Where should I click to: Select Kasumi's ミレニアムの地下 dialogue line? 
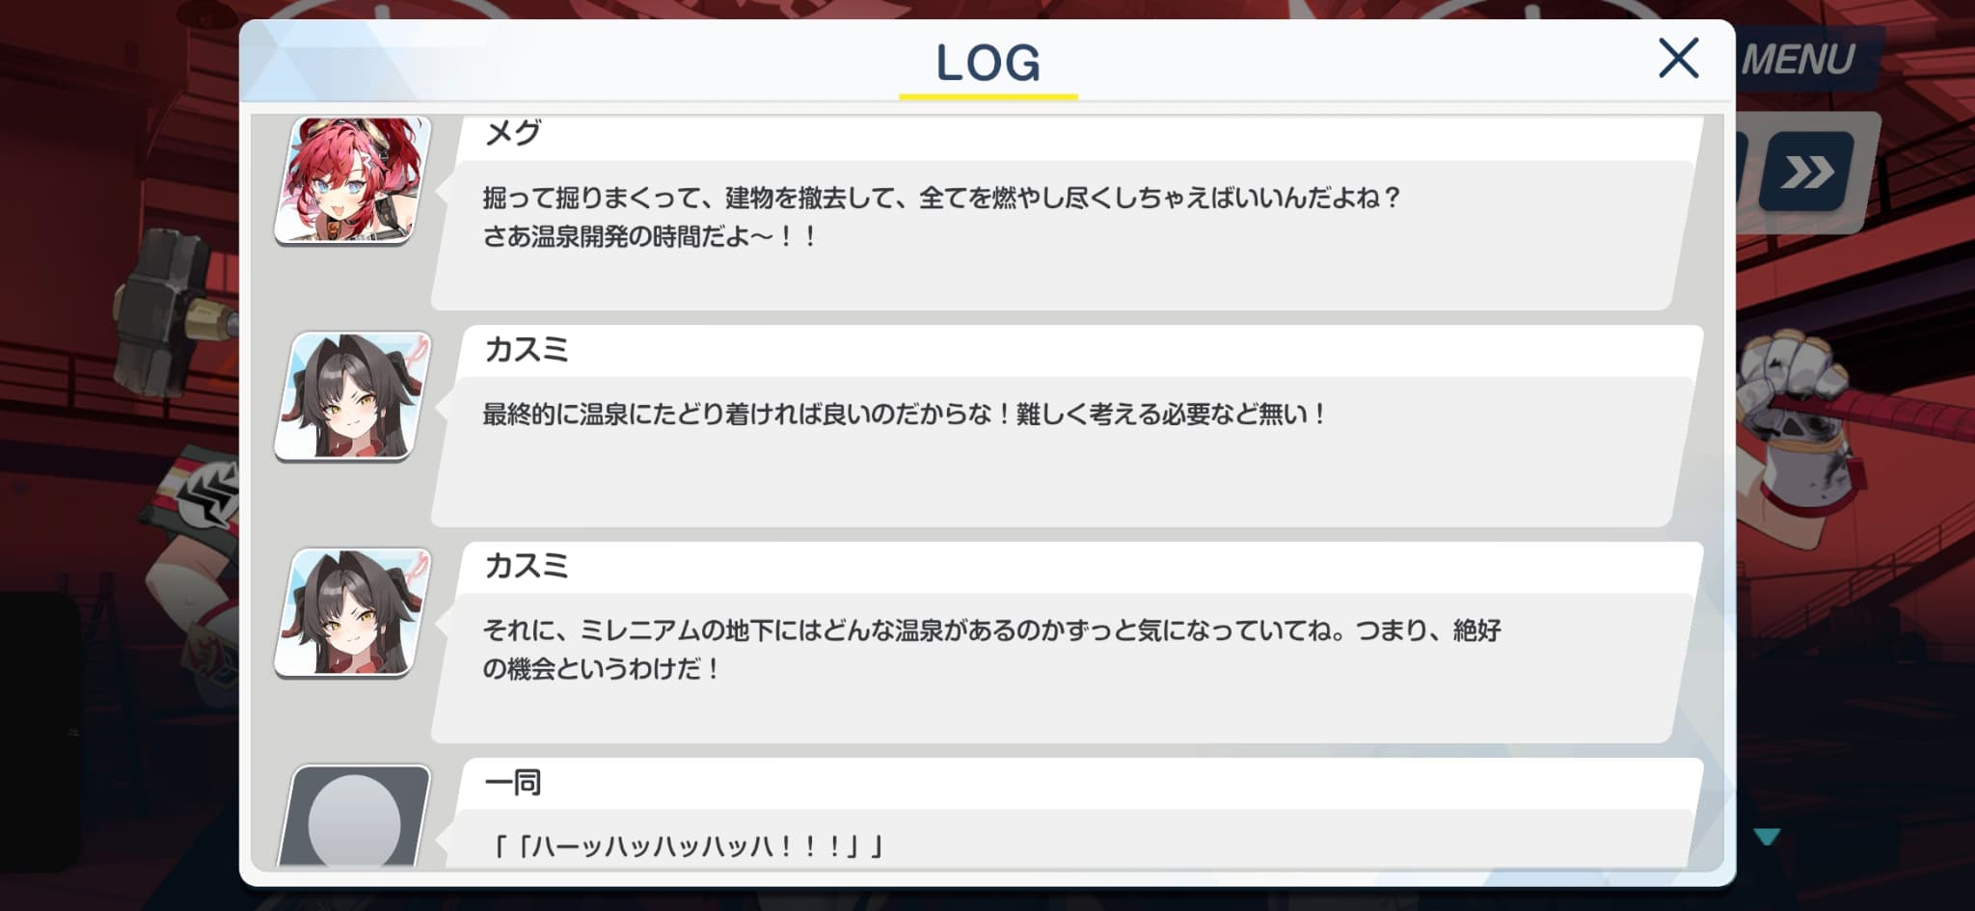click(x=991, y=650)
